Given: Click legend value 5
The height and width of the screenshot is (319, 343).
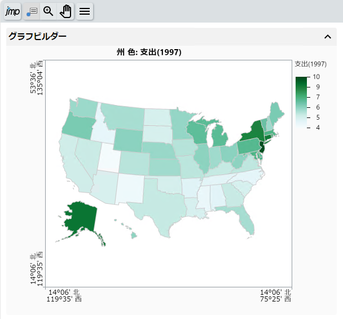Looking at the screenshot, I should click(x=318, y=117).
